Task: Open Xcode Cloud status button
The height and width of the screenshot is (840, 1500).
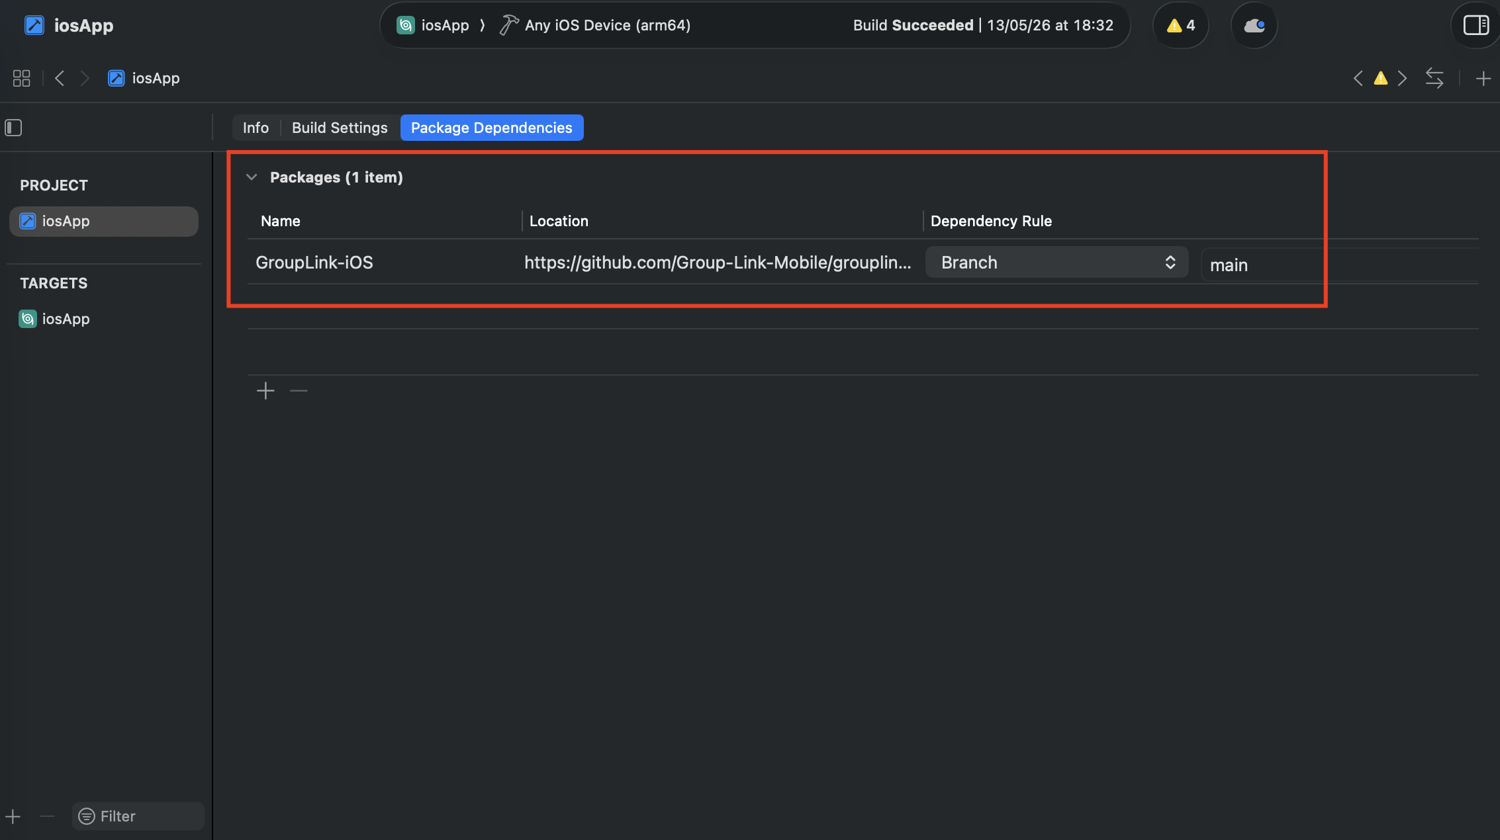Action: tap(1254, 25)
